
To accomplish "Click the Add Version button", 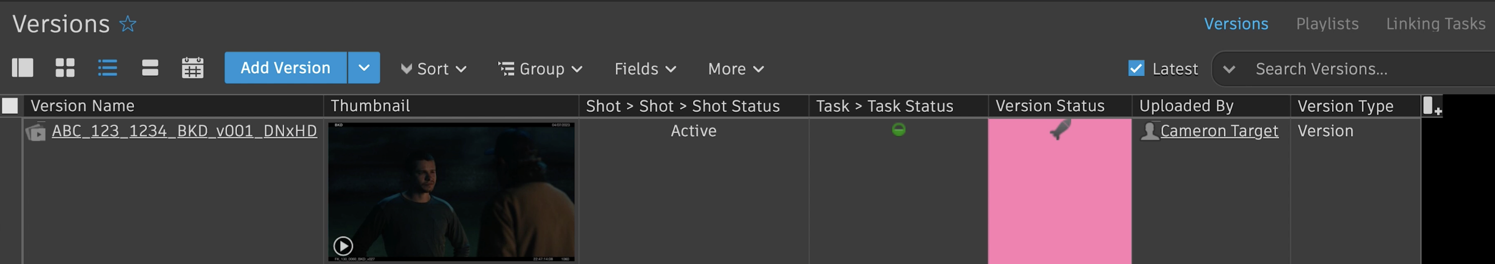I will point(286,68).
